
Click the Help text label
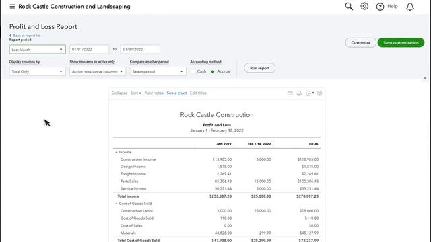393,6
